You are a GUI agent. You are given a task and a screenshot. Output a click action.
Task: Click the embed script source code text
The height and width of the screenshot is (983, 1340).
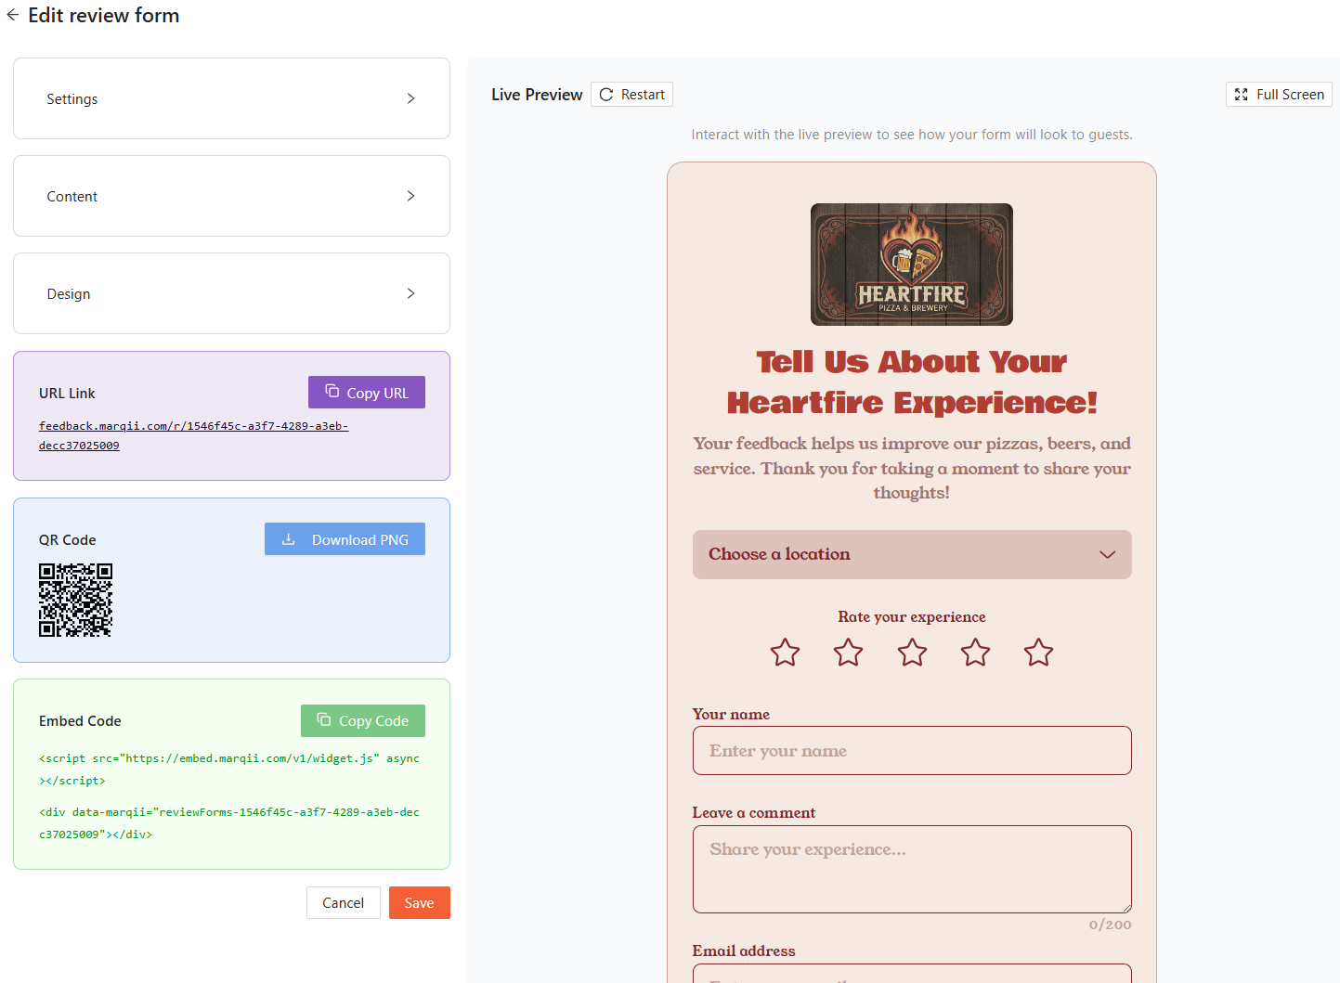tap(229, 770)
